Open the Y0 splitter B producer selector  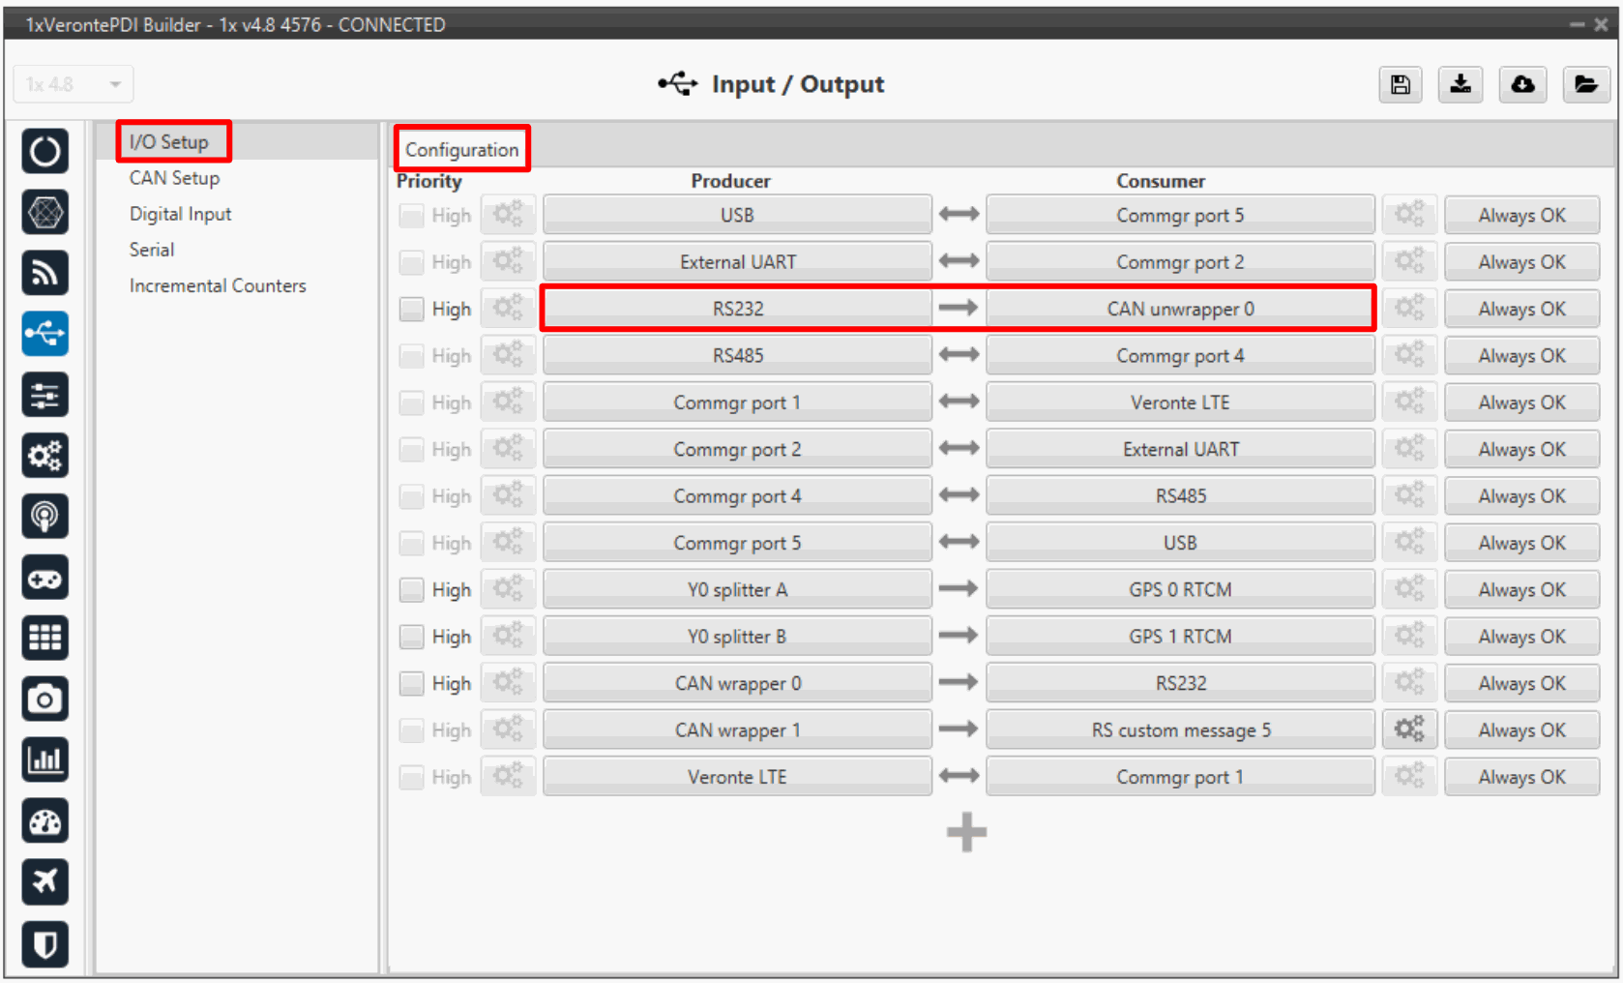point(736,637)
